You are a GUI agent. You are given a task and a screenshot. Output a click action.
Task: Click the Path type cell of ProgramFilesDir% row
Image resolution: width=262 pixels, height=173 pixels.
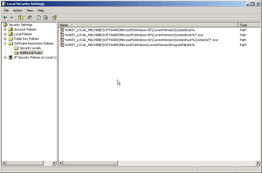coord(243,45)
